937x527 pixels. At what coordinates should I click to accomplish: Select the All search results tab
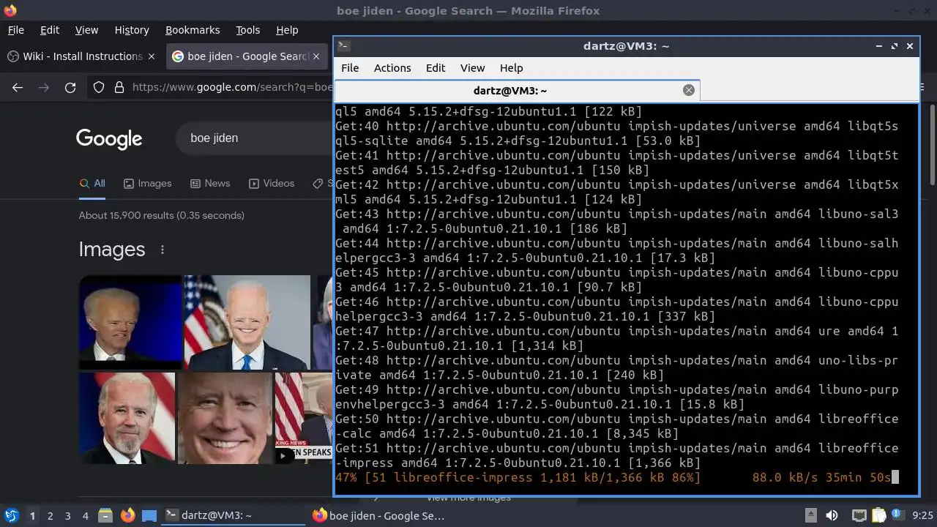pos(92,184)
